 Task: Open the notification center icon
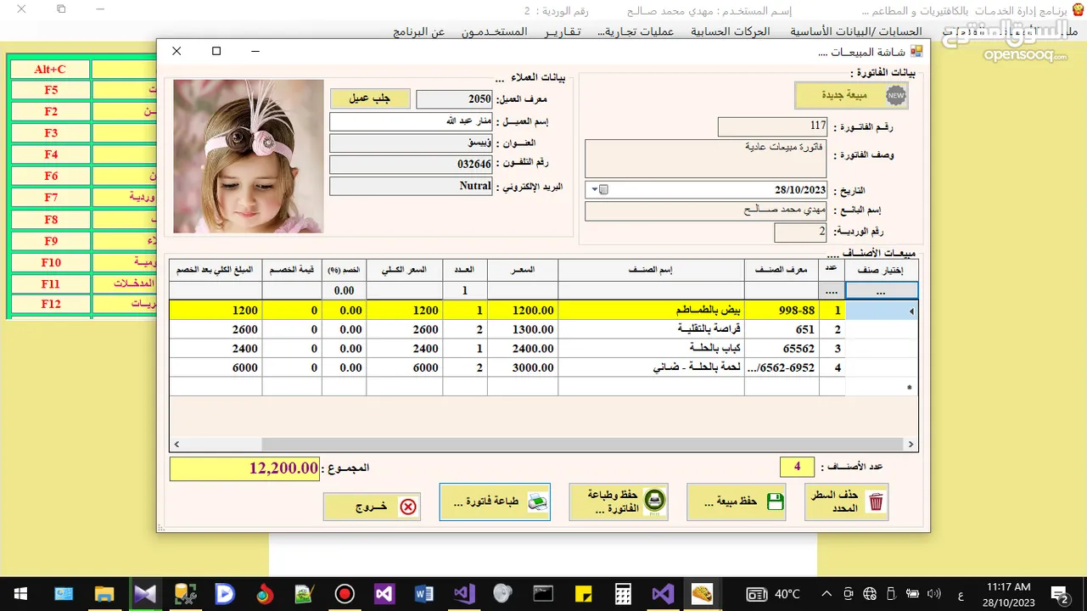[x=1060, y=594]
